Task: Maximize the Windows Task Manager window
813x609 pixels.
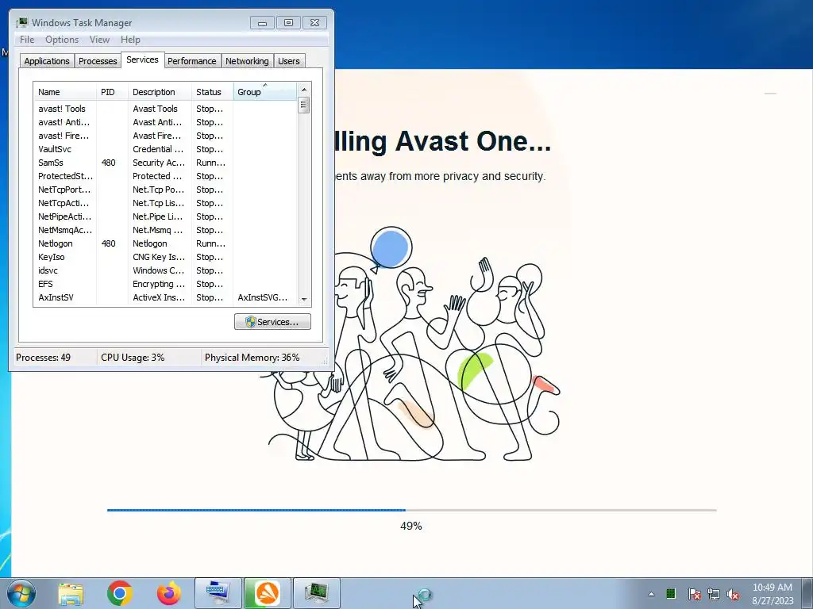Action: (x=288, y=23)
